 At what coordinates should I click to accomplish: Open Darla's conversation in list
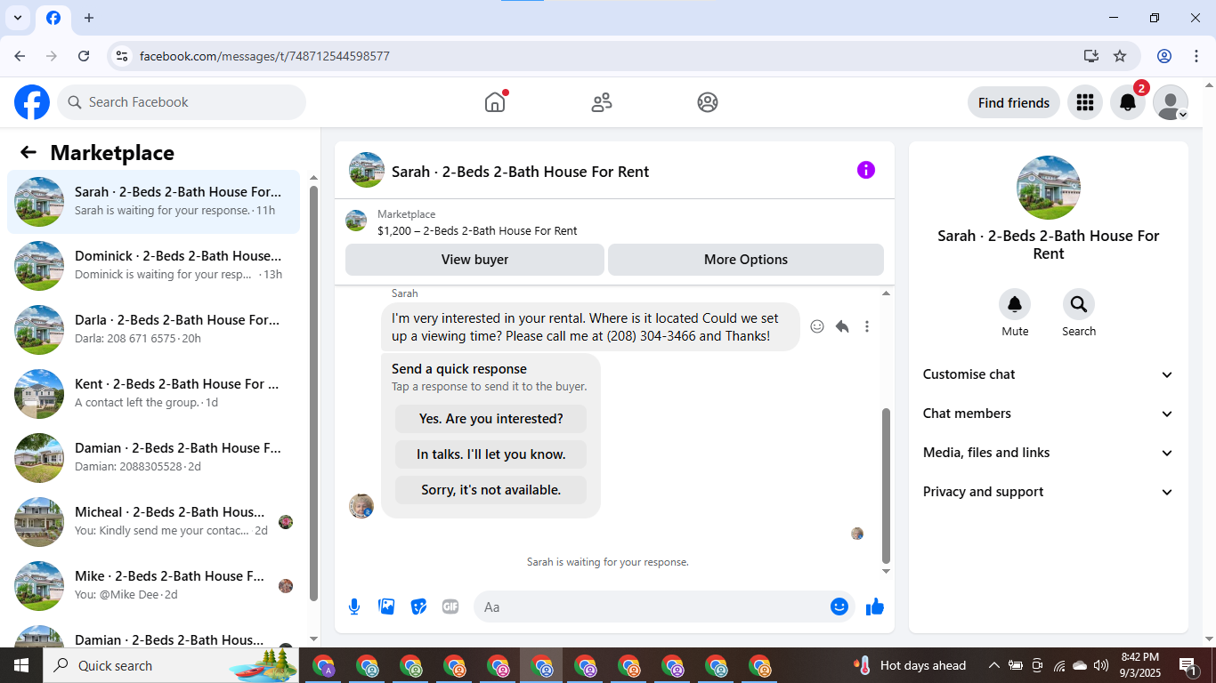click(x=153, y=330)
